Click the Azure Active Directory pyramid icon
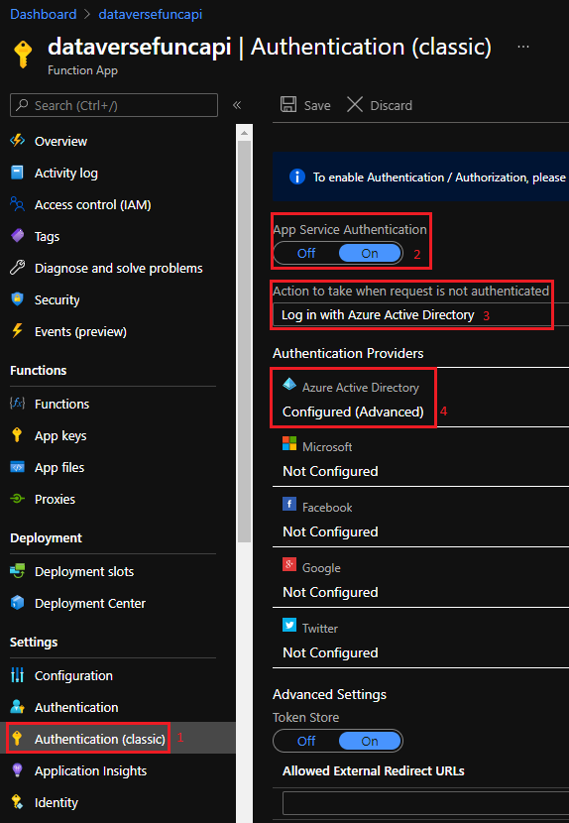Screen dimensions: 569x823 [x=289, y=384]
